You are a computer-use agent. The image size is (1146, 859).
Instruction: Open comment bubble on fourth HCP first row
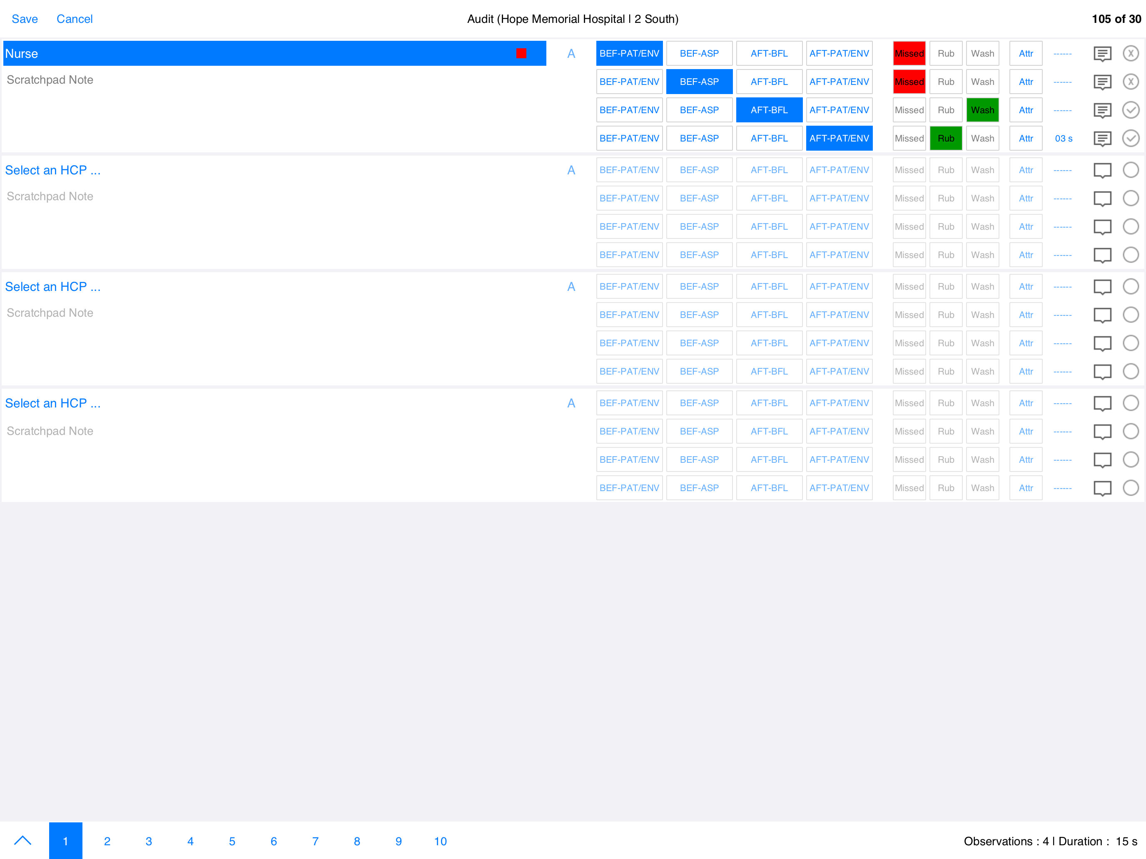[1102, 403]
